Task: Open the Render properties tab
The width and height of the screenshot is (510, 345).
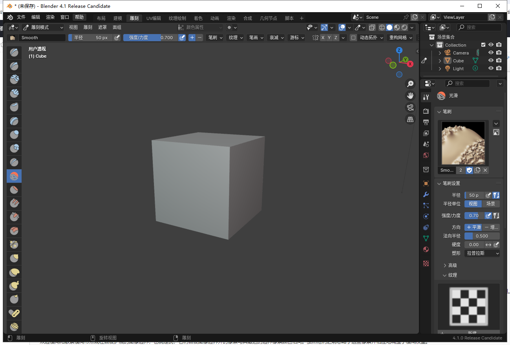Action: tap(426, 111)
